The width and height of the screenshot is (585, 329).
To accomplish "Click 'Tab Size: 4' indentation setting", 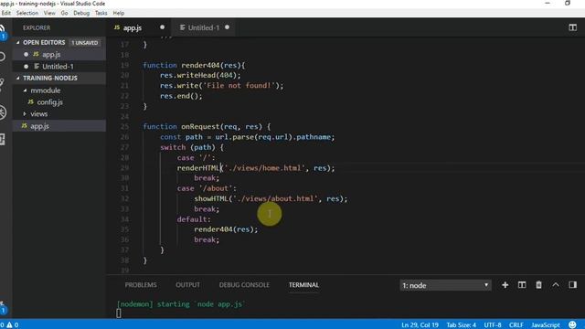I will 461,325.
